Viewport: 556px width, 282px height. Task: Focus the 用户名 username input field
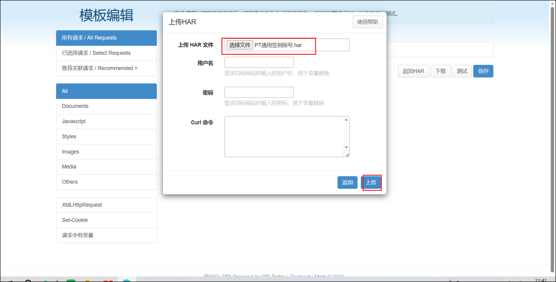(259, 62)
